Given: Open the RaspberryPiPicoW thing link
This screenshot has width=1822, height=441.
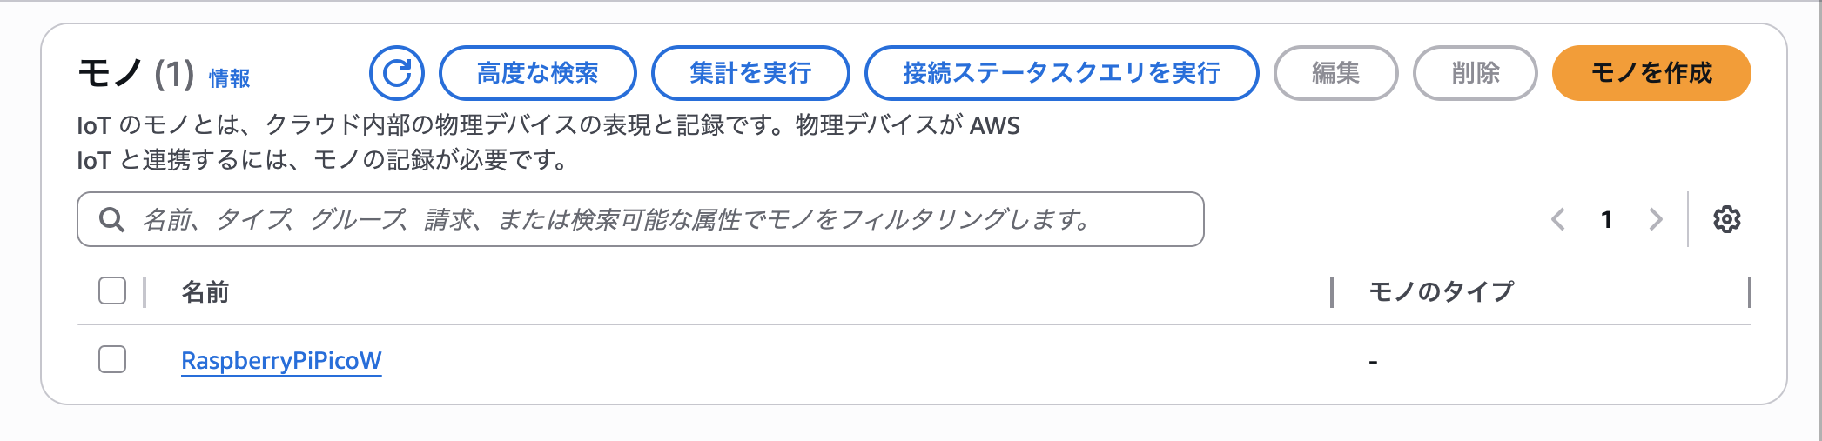Looking at the screenshot, I should click(281, 360).
